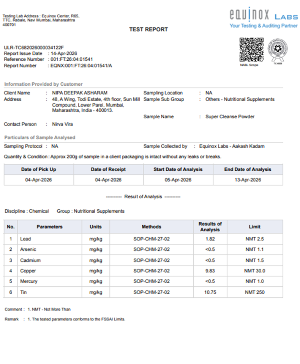Click the 'Your Testing & Auditing Partner' tagline
The height and width of the screenshot is (364, 300).
coord(264,26)
